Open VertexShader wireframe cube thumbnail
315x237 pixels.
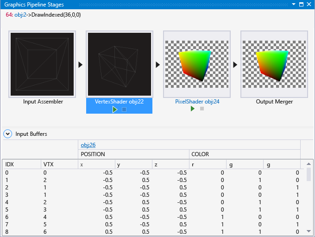coord(120,64)
